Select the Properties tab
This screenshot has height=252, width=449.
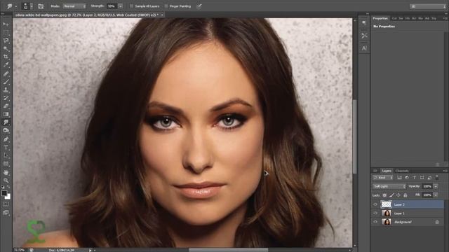pos(380,18)
